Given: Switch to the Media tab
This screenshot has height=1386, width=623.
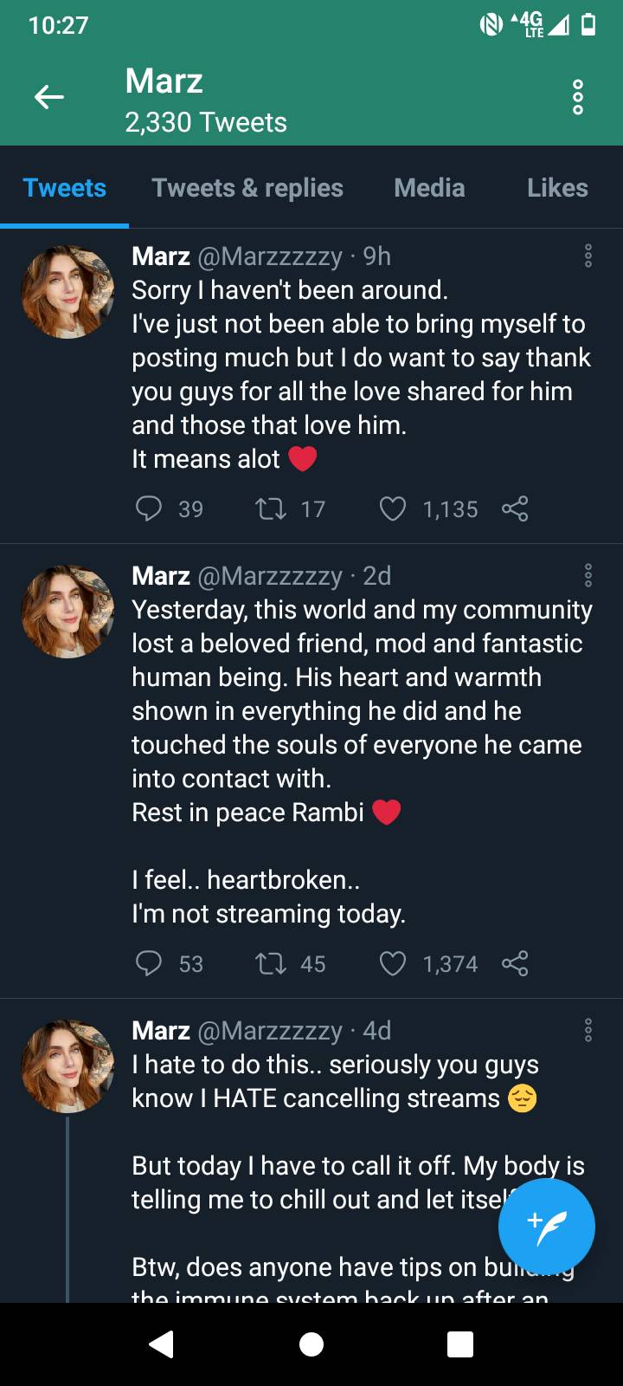Looking at the screenshot, I should tap(429, 187).
